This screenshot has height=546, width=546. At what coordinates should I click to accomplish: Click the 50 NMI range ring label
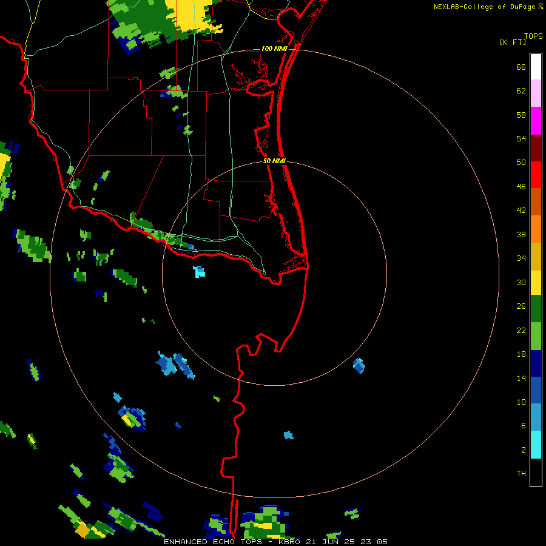coord(274,161)
